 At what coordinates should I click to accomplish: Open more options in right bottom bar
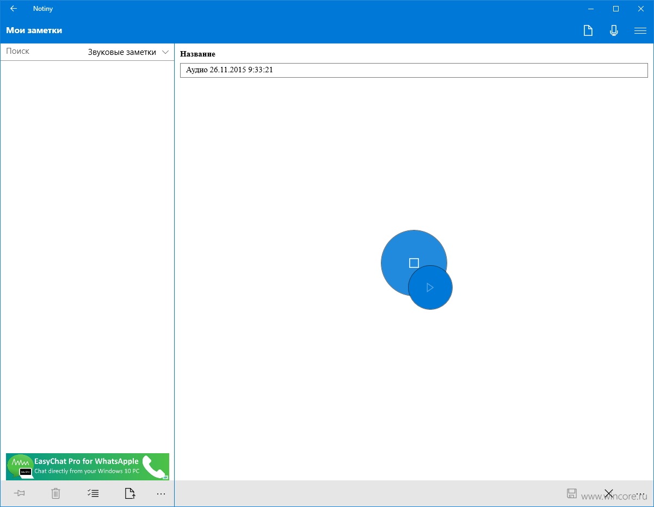[x=640, y=494]
